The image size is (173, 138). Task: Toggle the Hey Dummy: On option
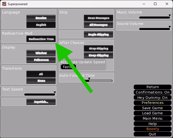[152, 98]
